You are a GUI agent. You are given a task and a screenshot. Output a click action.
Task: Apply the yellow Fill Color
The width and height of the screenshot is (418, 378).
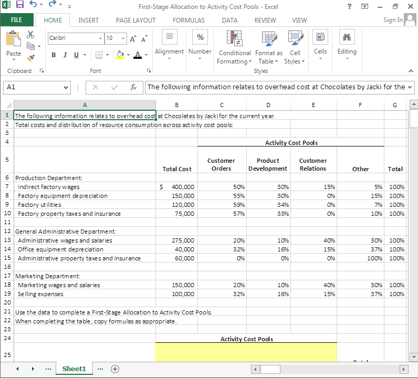coord(120,55)
